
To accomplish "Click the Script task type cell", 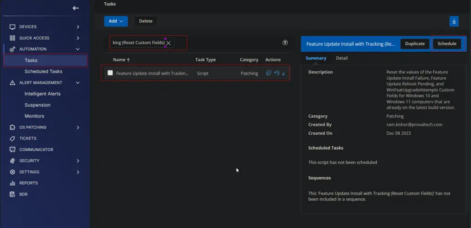I will pyautogui.click(x=203, y=73).
